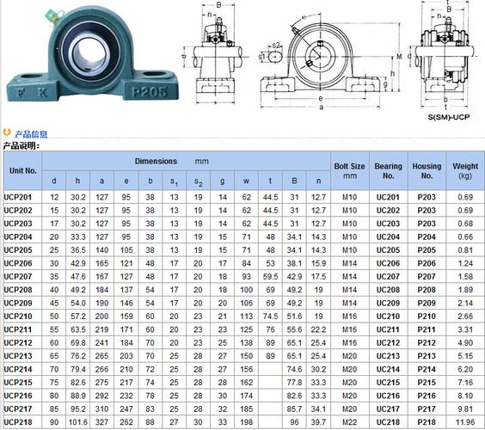The width and height of the screenshot is (485, 430).
Task: Click n value 39.7
Action: tap(318, 422)
